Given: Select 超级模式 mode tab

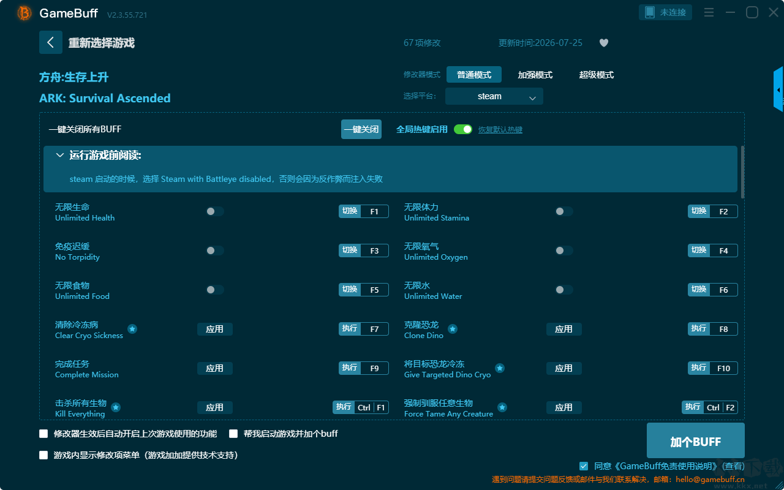Looking at the screenshot, I should click(x=597, y=75).
